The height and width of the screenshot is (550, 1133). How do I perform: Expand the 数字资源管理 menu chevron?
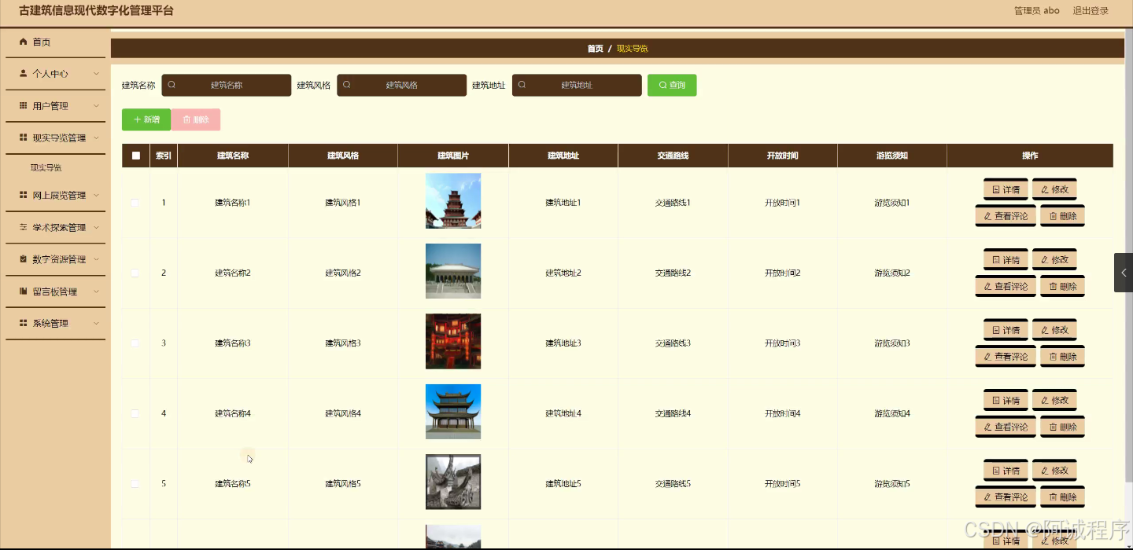[96, 258]
